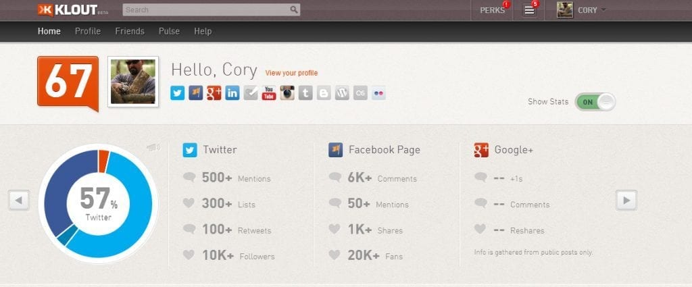Viewport: 692px width, 287px height.
Task: Click the Hello, Cory greeting
Action: (x=214, y=70)
